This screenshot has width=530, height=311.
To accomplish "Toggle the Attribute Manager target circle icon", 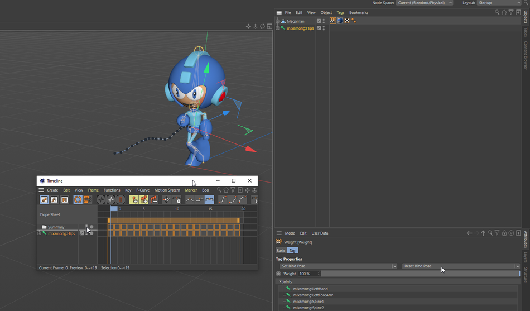I will click(511, 233).
